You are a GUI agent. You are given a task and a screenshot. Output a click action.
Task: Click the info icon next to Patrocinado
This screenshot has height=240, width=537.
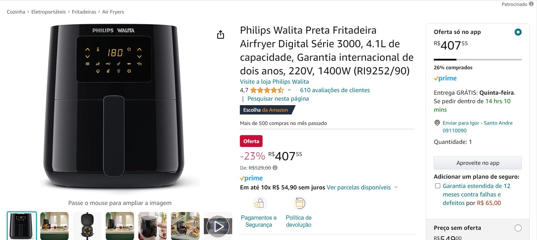pos(531,4)
